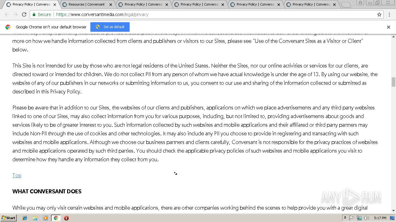Open a new tab button
Image resolution: width=396 pixels, height=222 pixels.
346,5
